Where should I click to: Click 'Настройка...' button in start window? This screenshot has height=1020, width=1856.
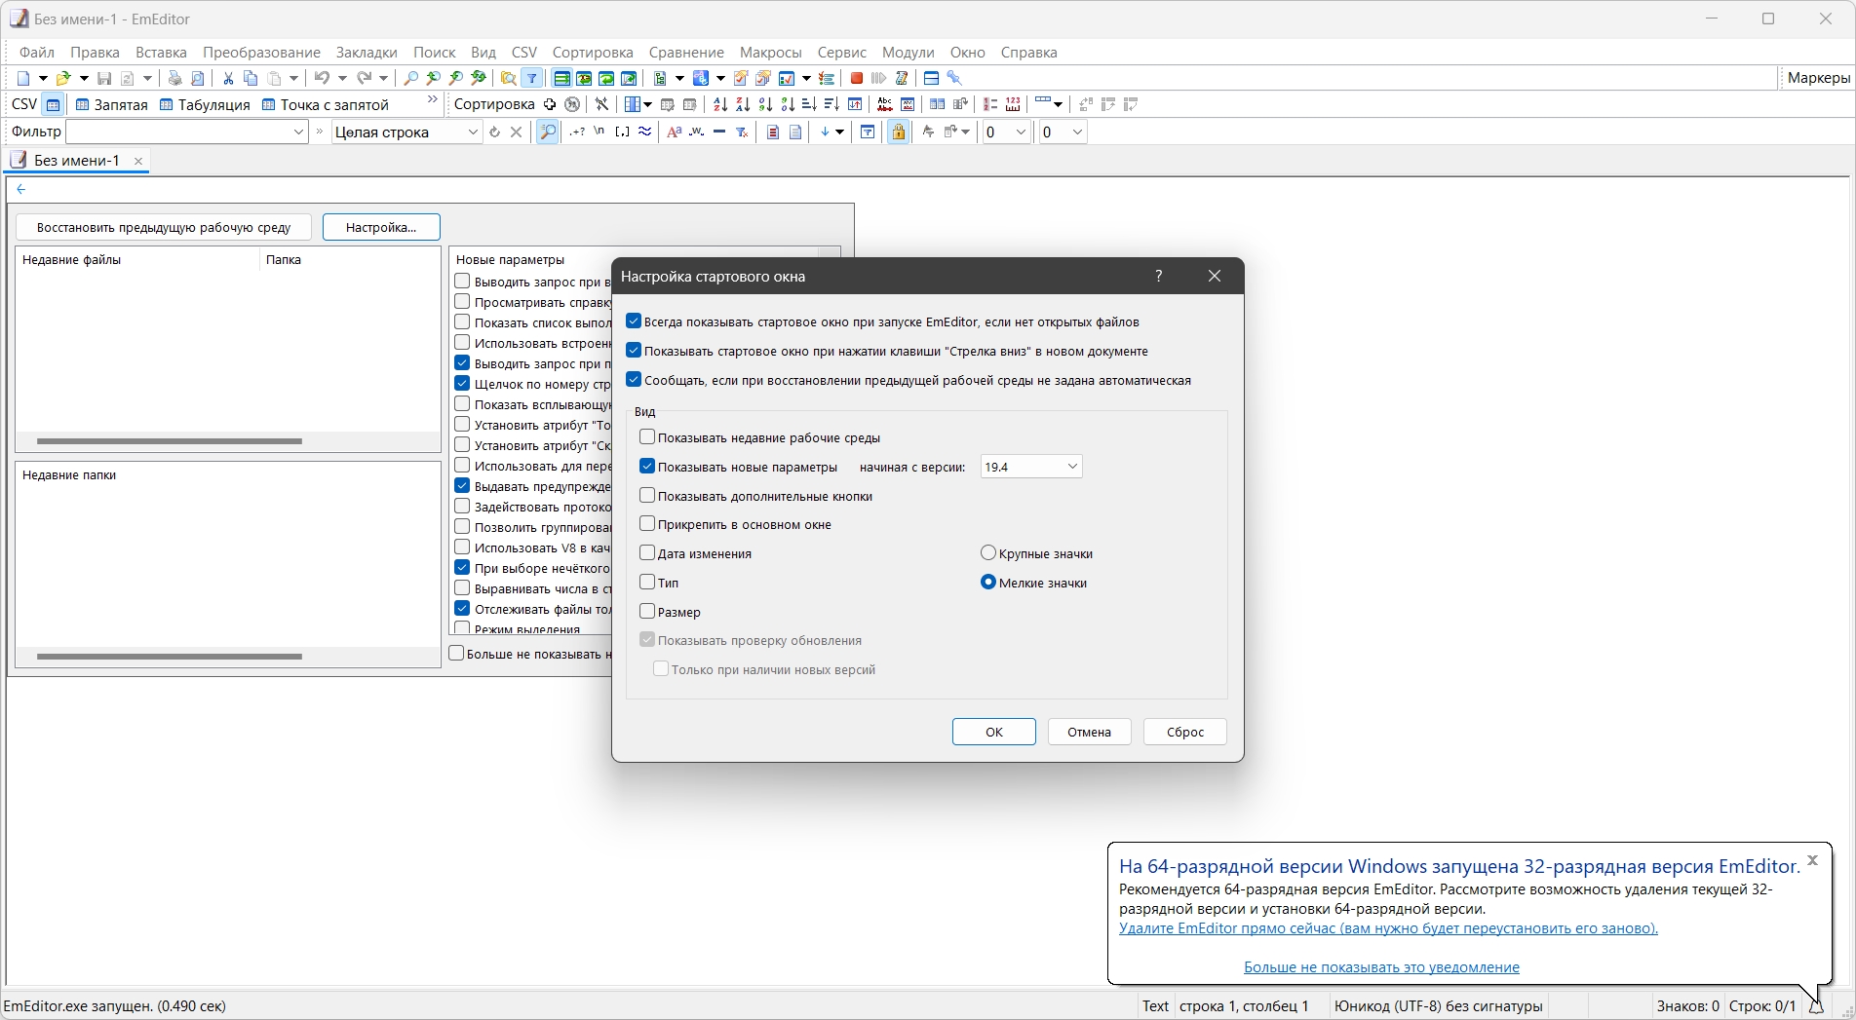tap(381, 227)
